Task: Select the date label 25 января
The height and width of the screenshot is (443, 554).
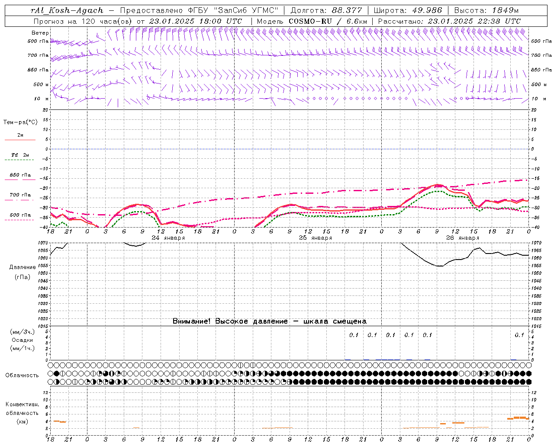Action: [316, 238]
